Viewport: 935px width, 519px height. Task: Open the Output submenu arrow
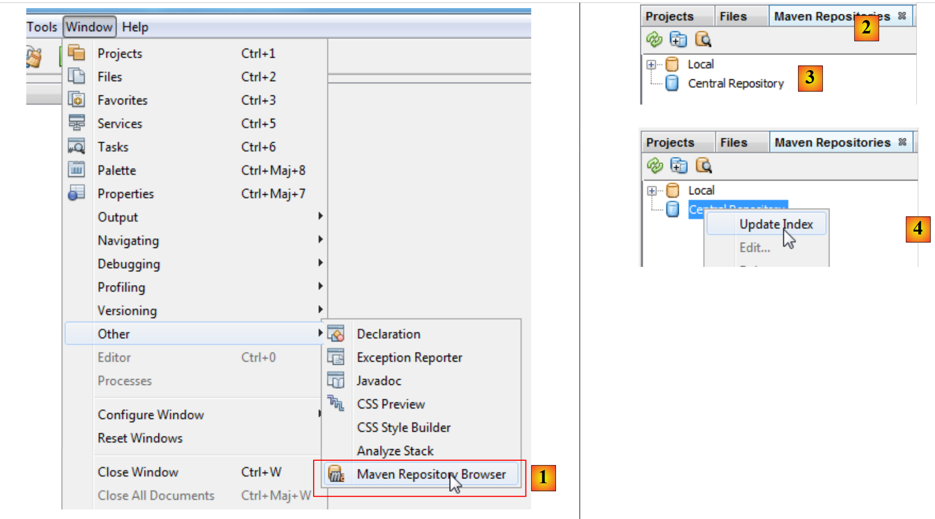click(x=320, y=216)
